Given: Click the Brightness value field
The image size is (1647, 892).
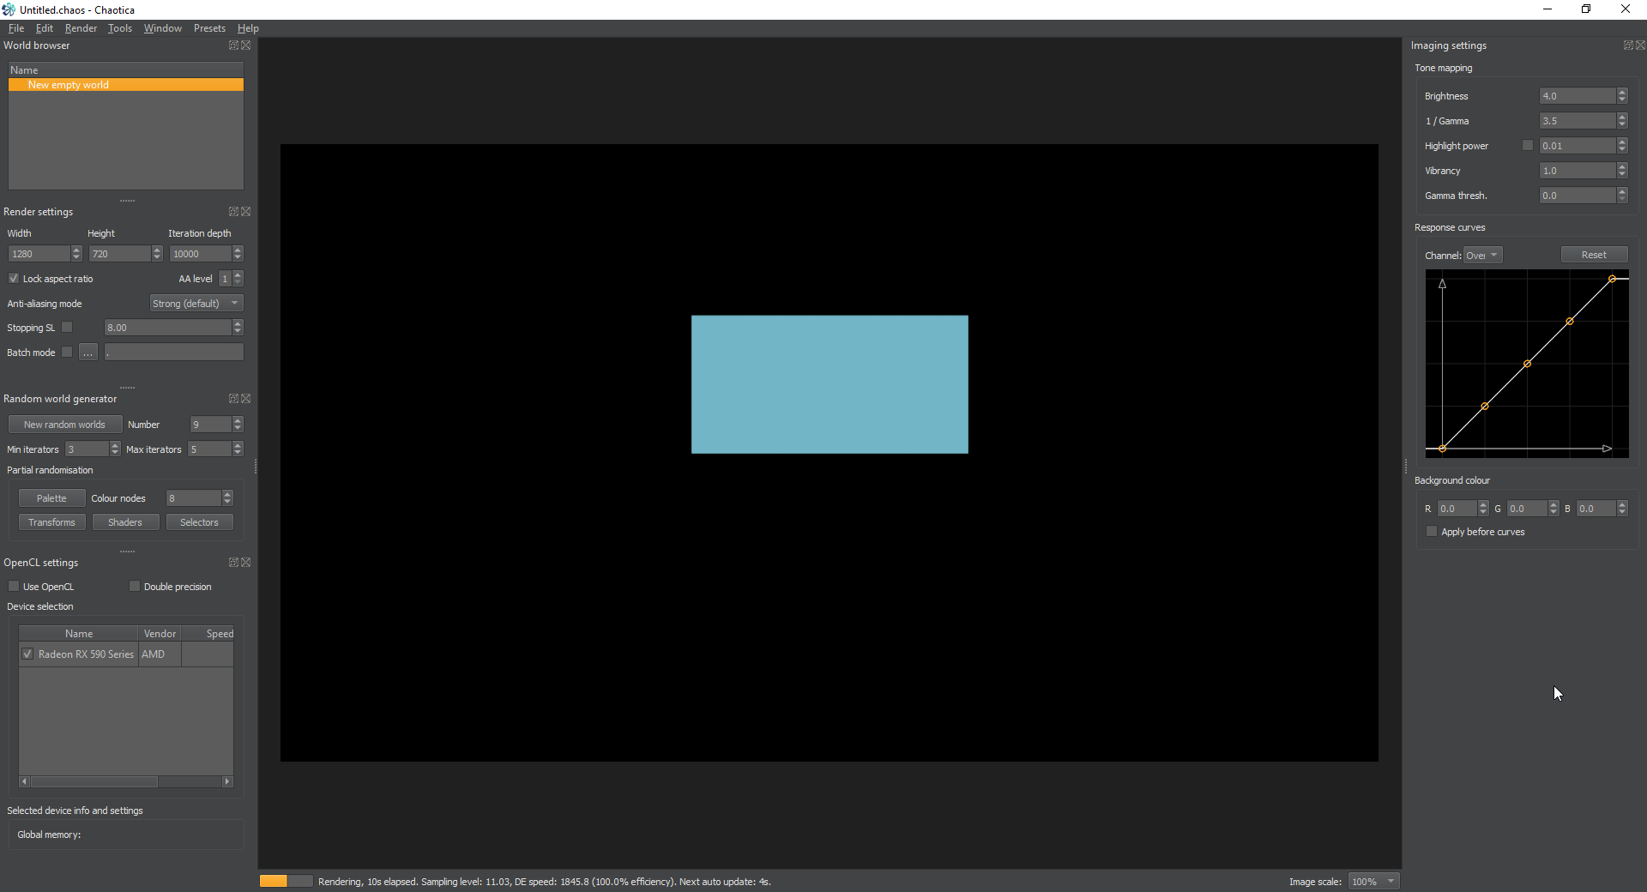Looking at the screenshot, I should coord(1578,96).
